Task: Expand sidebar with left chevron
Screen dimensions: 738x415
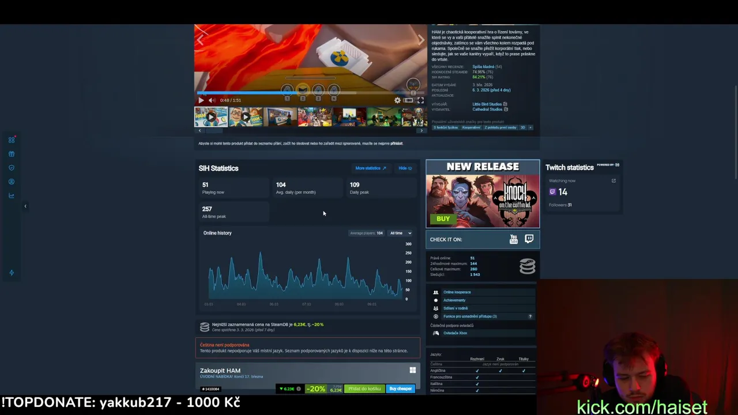Action: click(25, 206)
